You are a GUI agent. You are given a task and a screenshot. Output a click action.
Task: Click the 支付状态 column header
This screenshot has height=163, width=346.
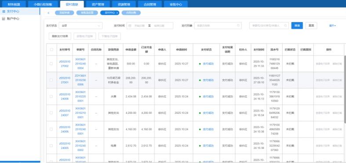pos(206,50)
